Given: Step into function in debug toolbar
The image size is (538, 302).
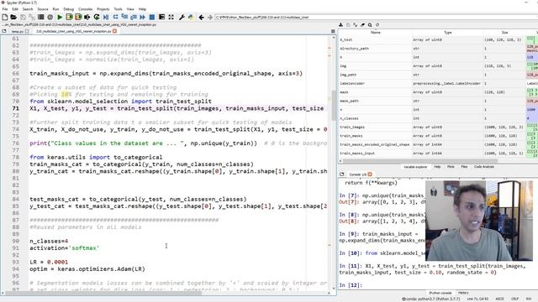Looking at the screenshot, I should pyautogui.click(x=124, y=17).
